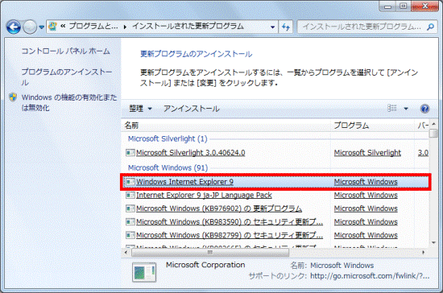Click the プログラムと... breadcrumb segment

tap(93, 27)
